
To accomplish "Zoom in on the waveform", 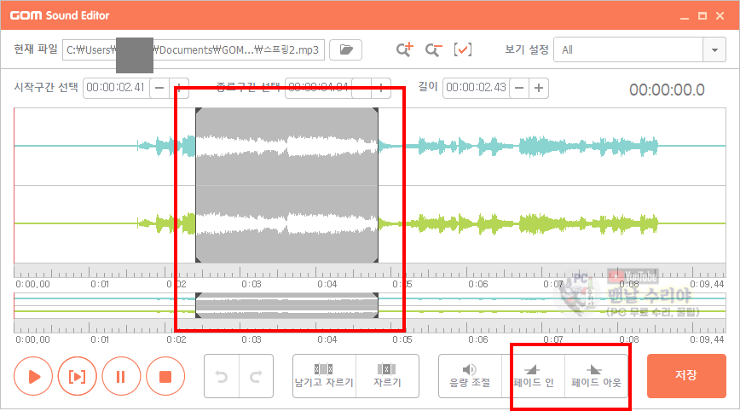I will [x=404, y=49].
